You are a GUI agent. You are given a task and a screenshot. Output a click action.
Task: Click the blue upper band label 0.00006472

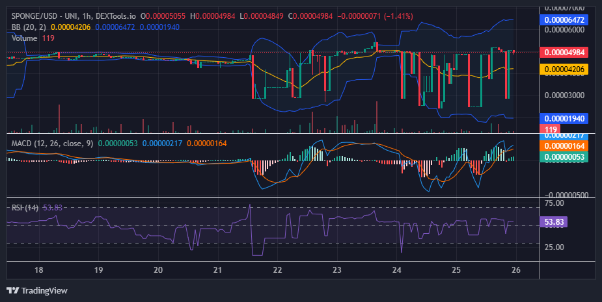564,19
